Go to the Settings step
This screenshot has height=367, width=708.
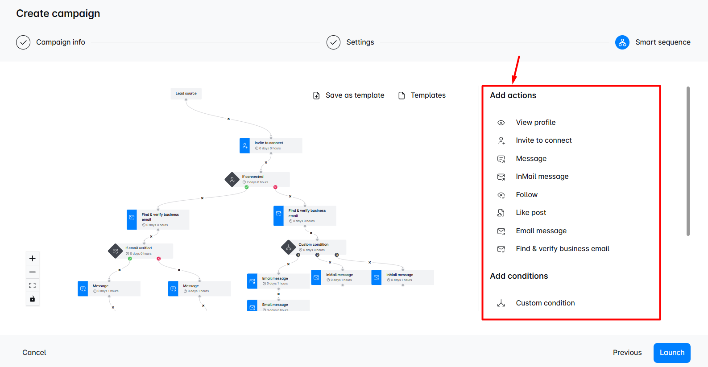(x=360, y=42)
